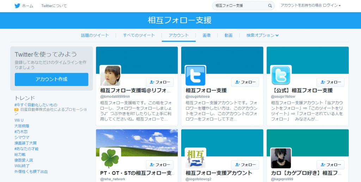Open profile name 相互フォロー支援アカウント

[x=219, y=173]
